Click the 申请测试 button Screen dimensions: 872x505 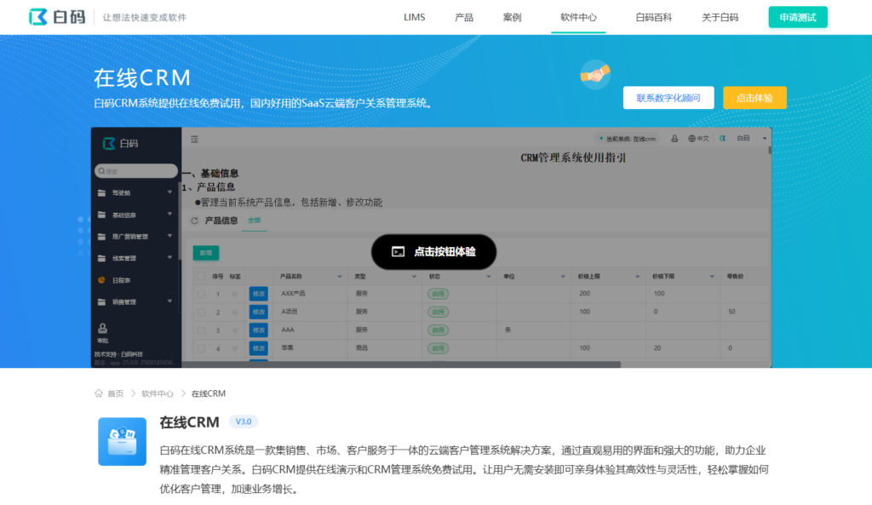click(797, 17)
